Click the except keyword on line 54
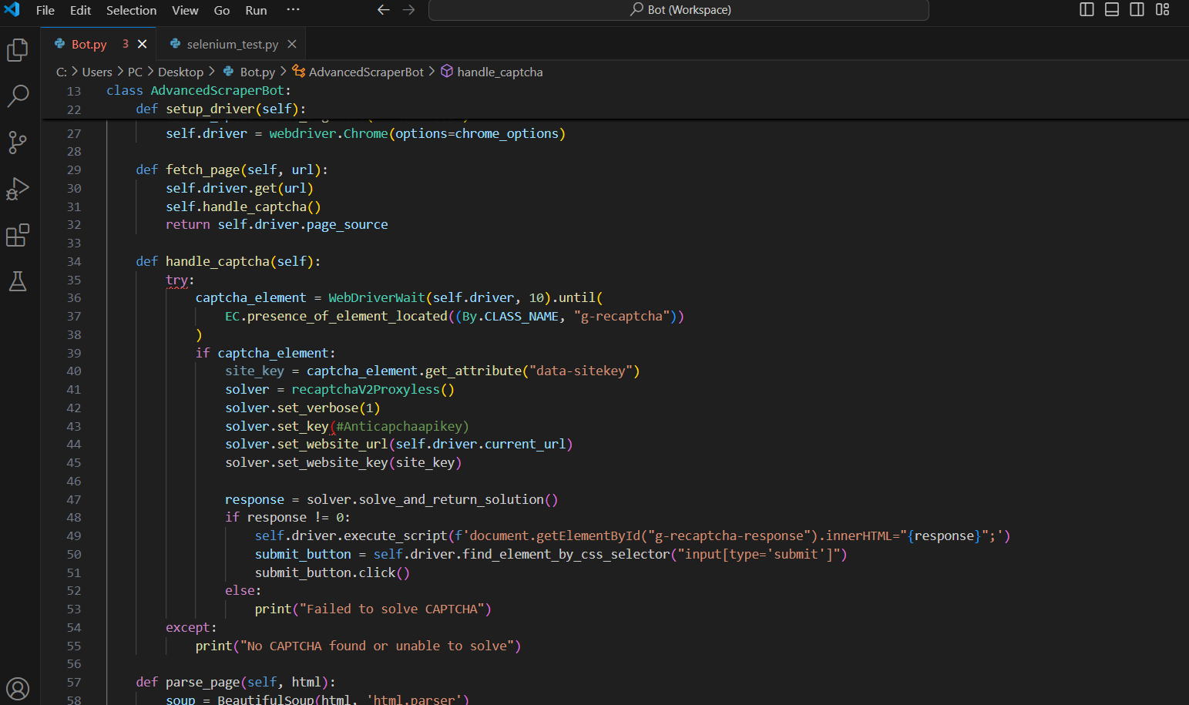The width and height of the screenshot is (1189, 705). (x=187, y=627)
